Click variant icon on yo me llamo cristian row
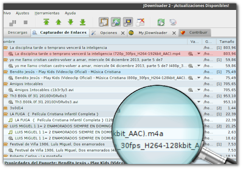The width and height of the screenshot is (242, 169). (191, 66)
